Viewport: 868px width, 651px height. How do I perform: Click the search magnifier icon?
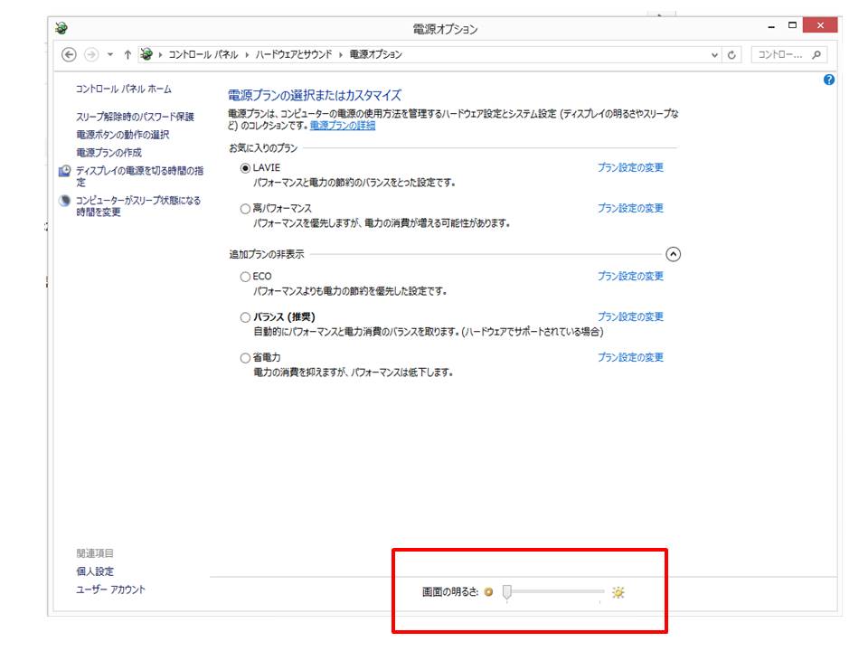click(x=816, y=54)
